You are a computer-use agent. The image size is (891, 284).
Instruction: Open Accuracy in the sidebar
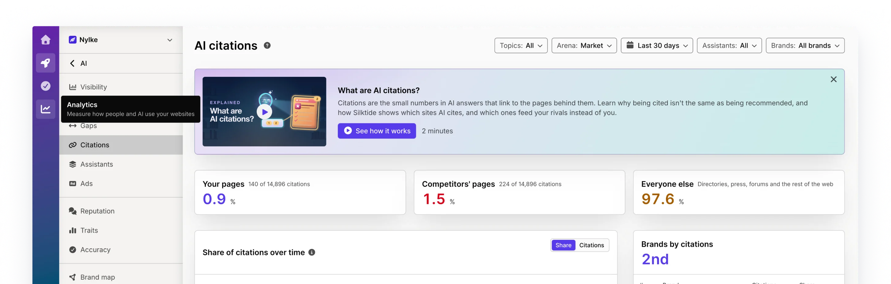click(x=121, y=250)
